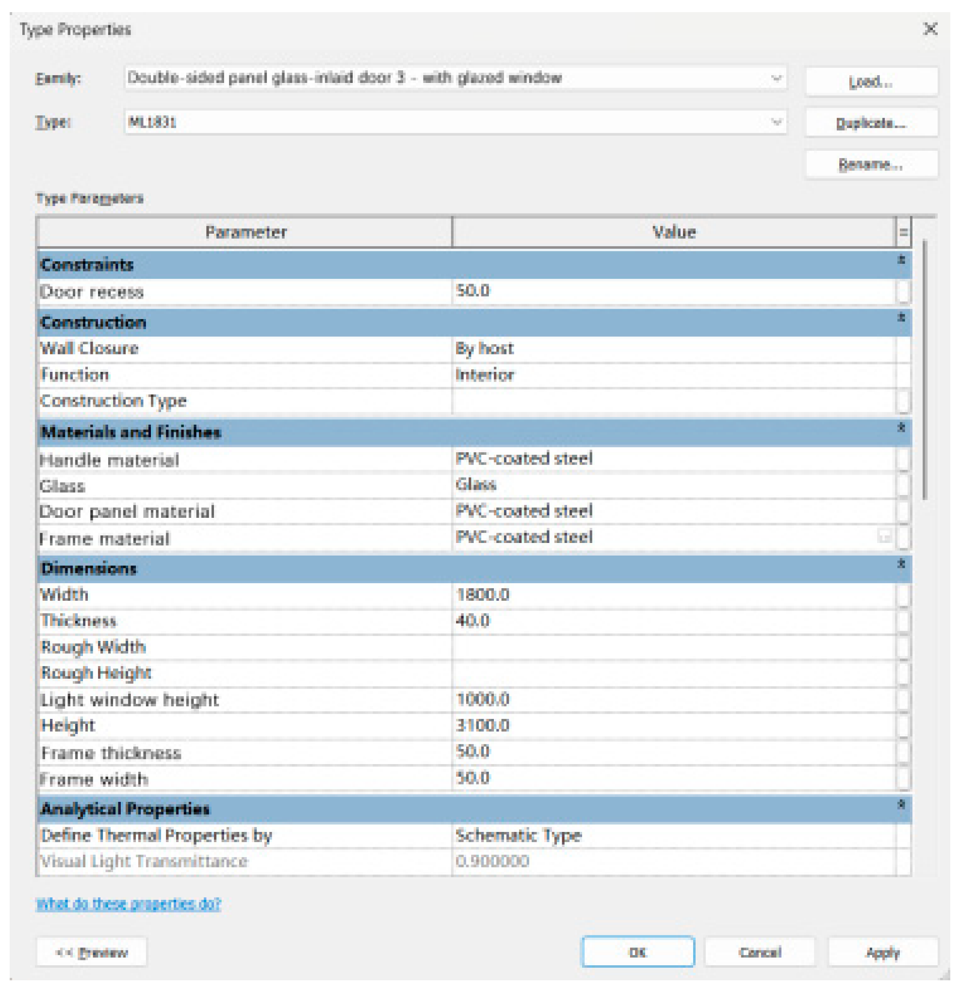960x990 pixels.
Task: Click the Thickness value field
Action: click(672, 621)
